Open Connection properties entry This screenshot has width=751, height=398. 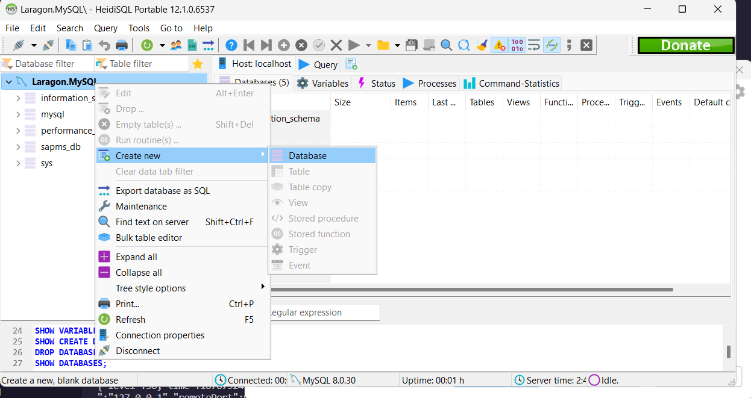coord(183,335)
